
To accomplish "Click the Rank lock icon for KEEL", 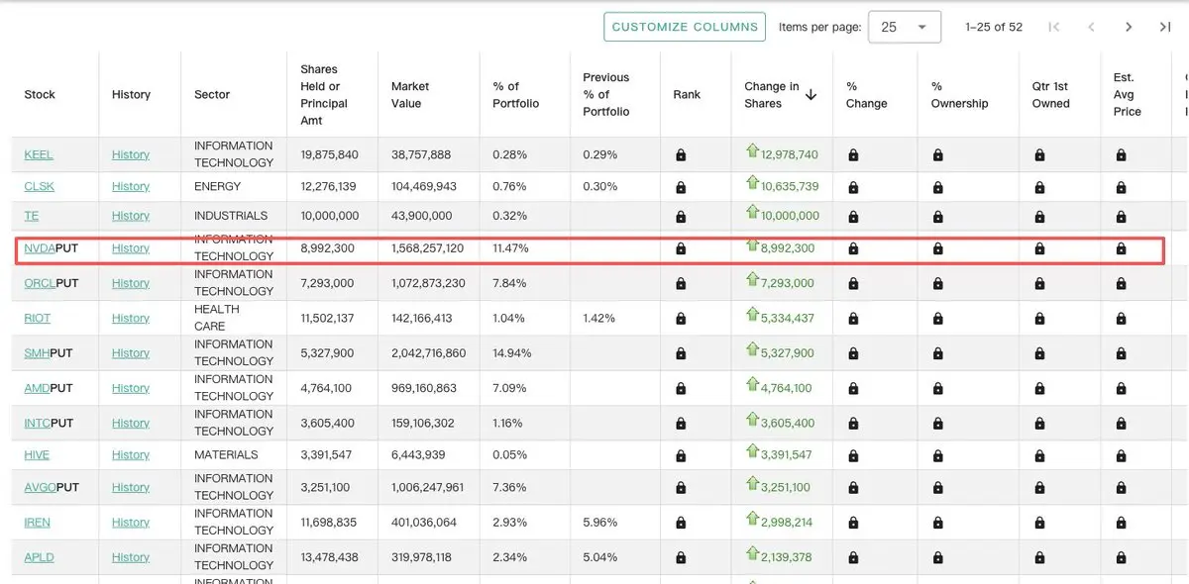I will (x=681, y=155).
